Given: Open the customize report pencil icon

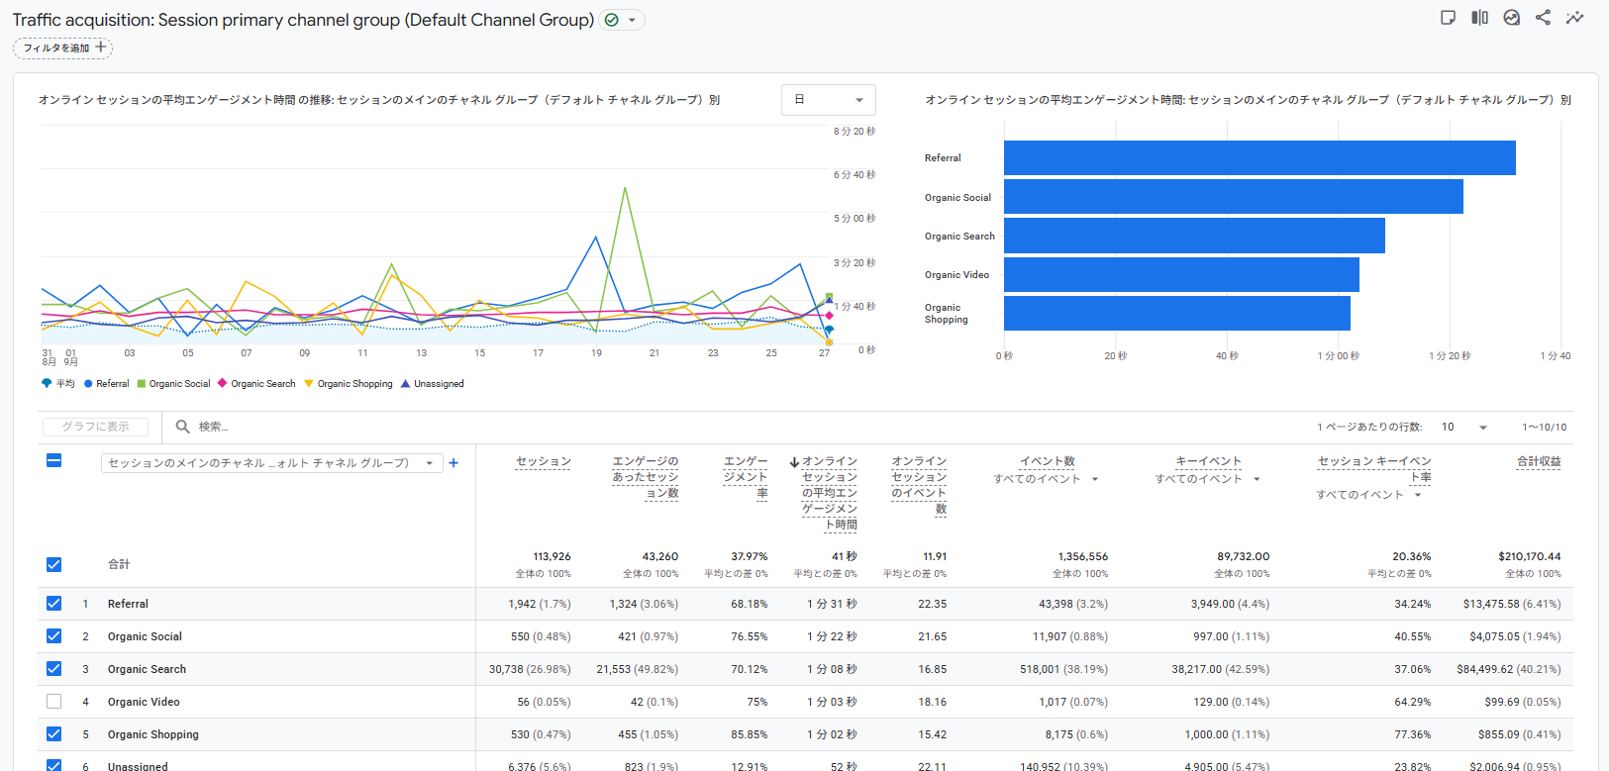Looking at the screenshot, I should pos(1448,18).
